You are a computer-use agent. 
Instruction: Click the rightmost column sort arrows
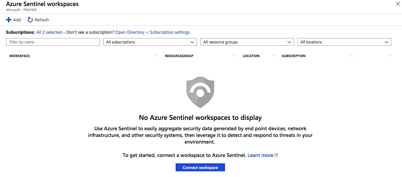coord(390,56)
